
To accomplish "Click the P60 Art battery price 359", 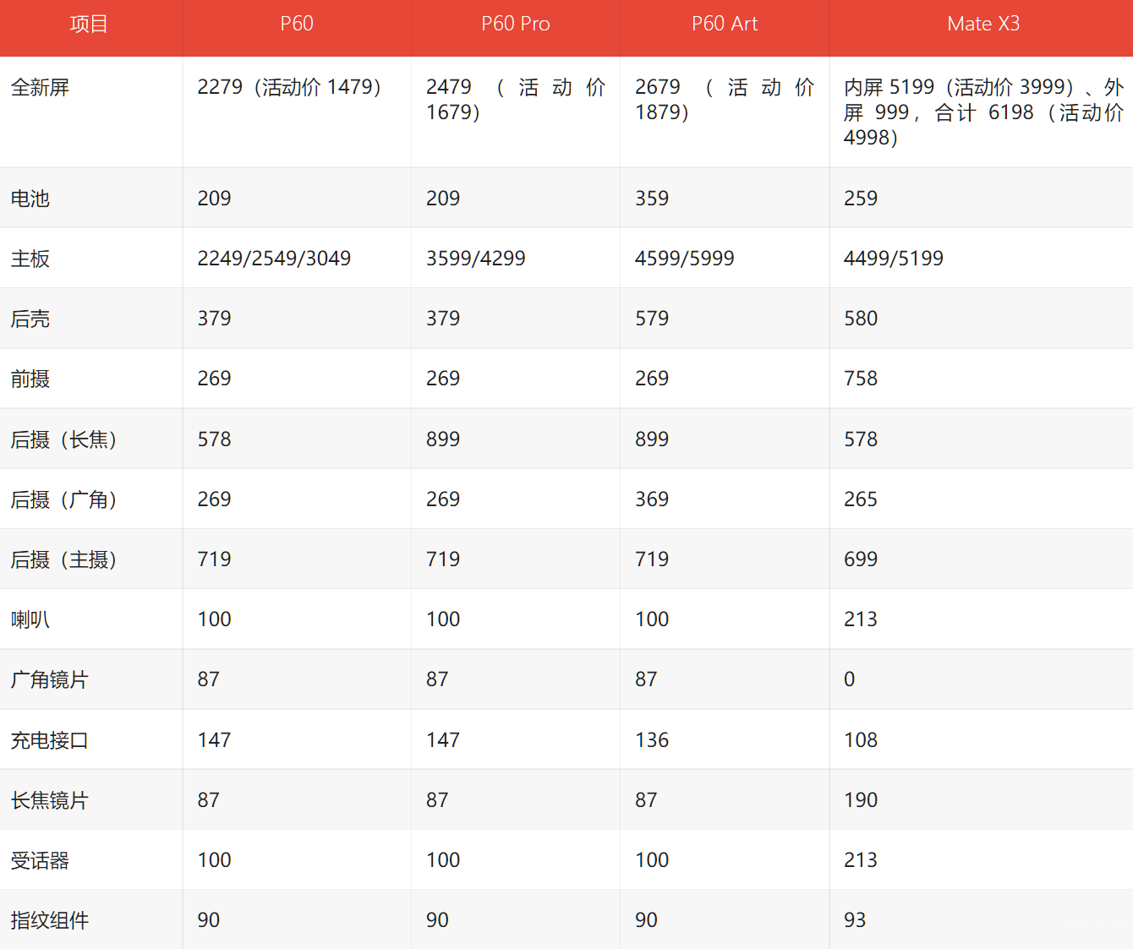I will coord(652,199).
